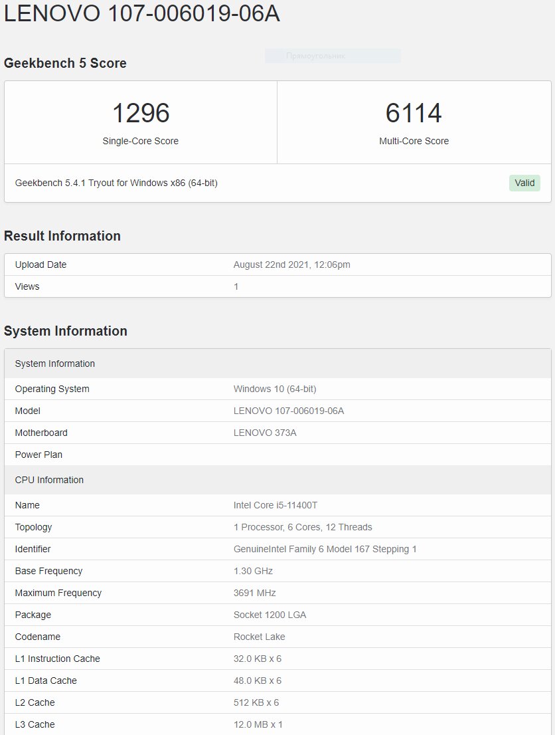Select the '12.0 MB x 1' value

(x=258, y=724)
